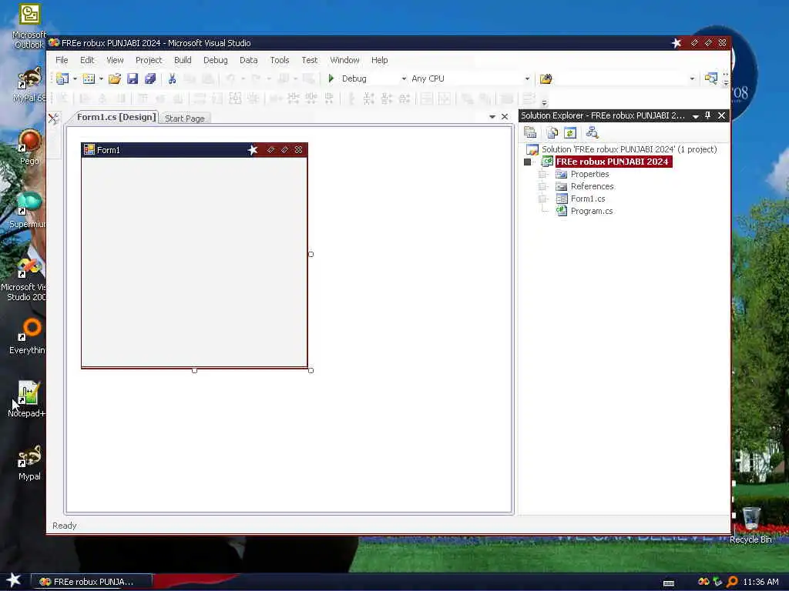This screenshot has height=591, width=789.
Task: Click the Start button star on taskbar
Action: click(x=14, y=580)
